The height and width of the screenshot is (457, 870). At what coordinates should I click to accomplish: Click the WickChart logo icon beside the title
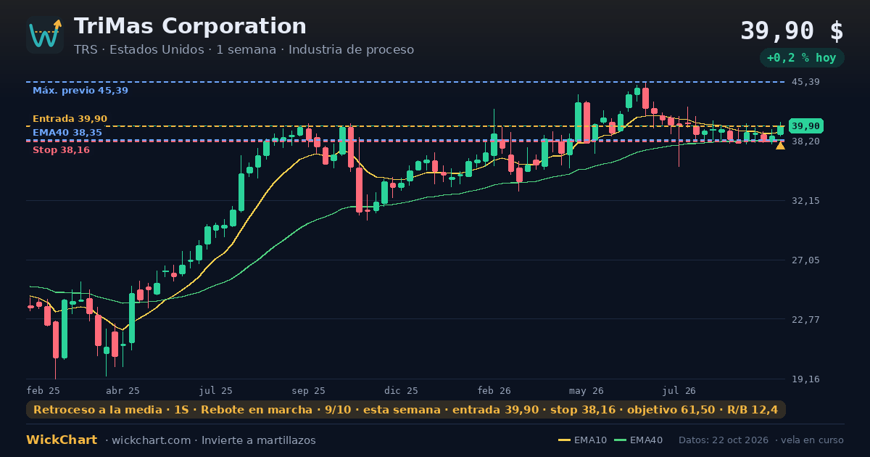45,35
